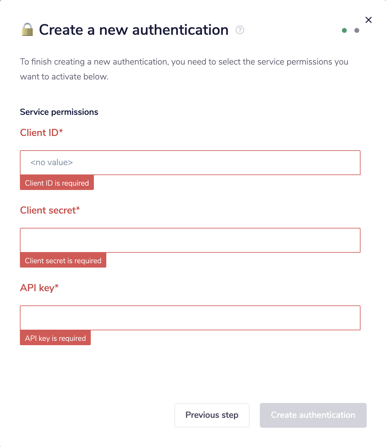Click the Client ID field label
This screenshot has width=386, height=447.
[x=41, y=133]
